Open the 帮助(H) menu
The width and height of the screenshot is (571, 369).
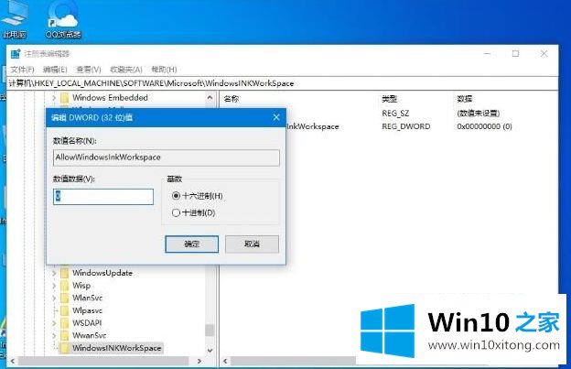tap(164, 70)
